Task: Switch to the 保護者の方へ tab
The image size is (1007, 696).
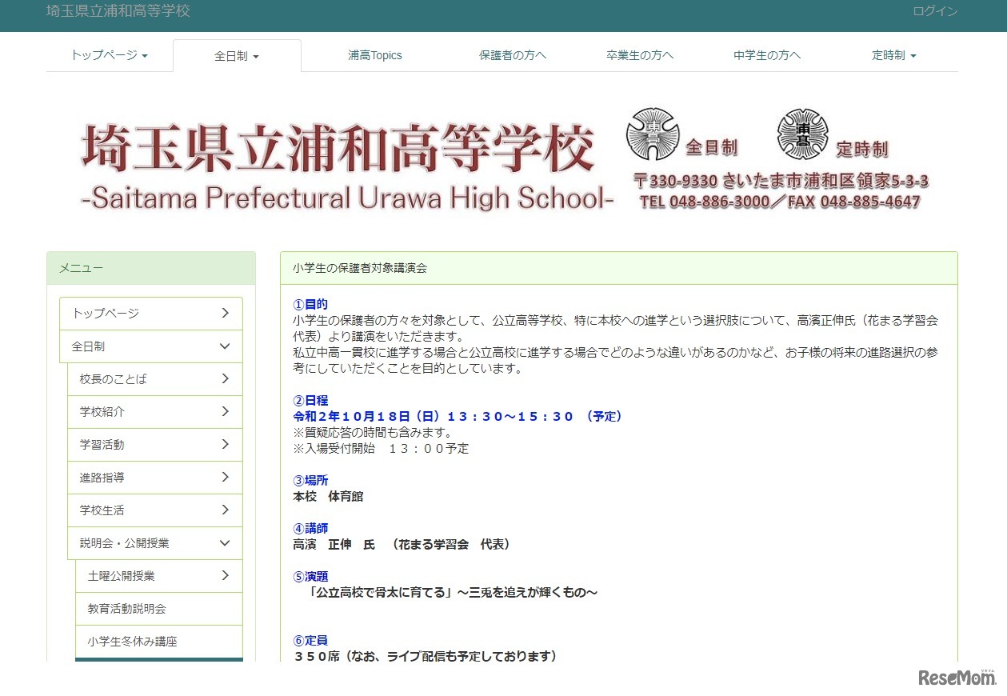Action: click(x=512, y=55)
